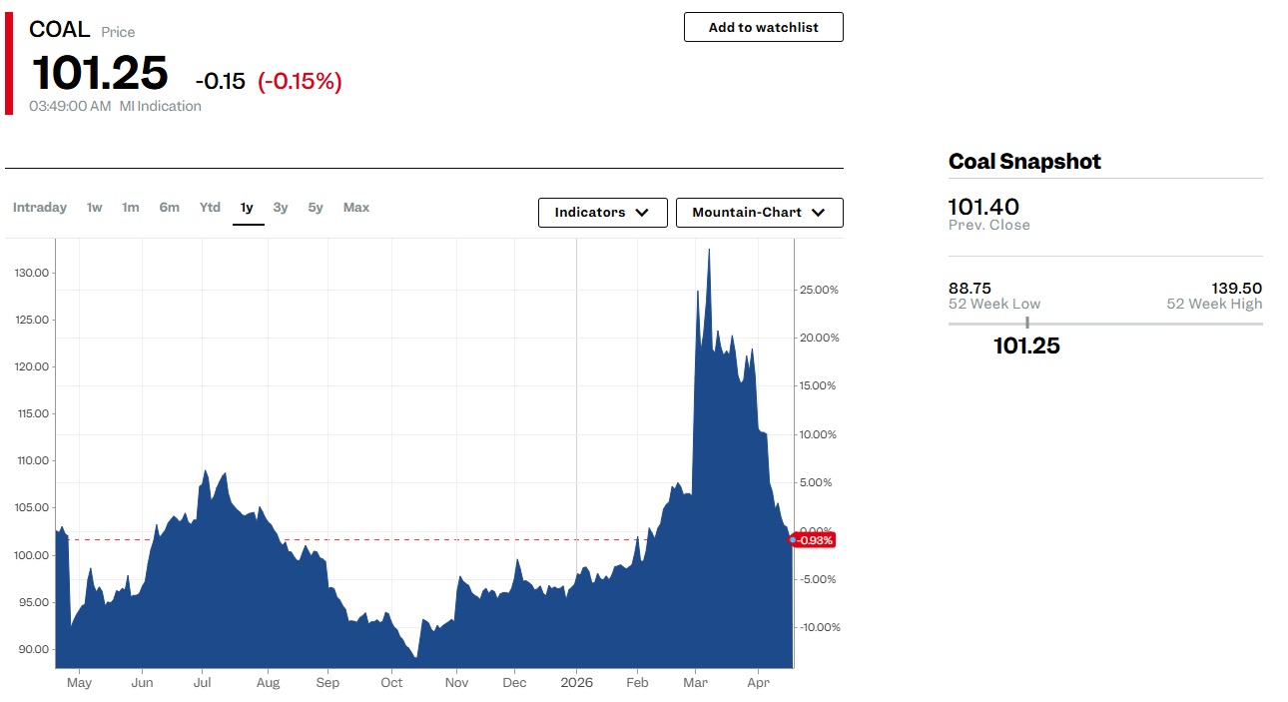The width and height of the screenshot is (1288, 702).
Task: Open the Indicators dropdown
Action: (x=602, y=213)
